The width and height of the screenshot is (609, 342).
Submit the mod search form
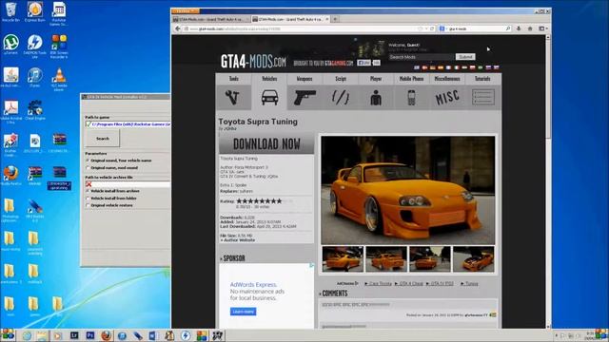pyautogui.click(x=465, y=57)
